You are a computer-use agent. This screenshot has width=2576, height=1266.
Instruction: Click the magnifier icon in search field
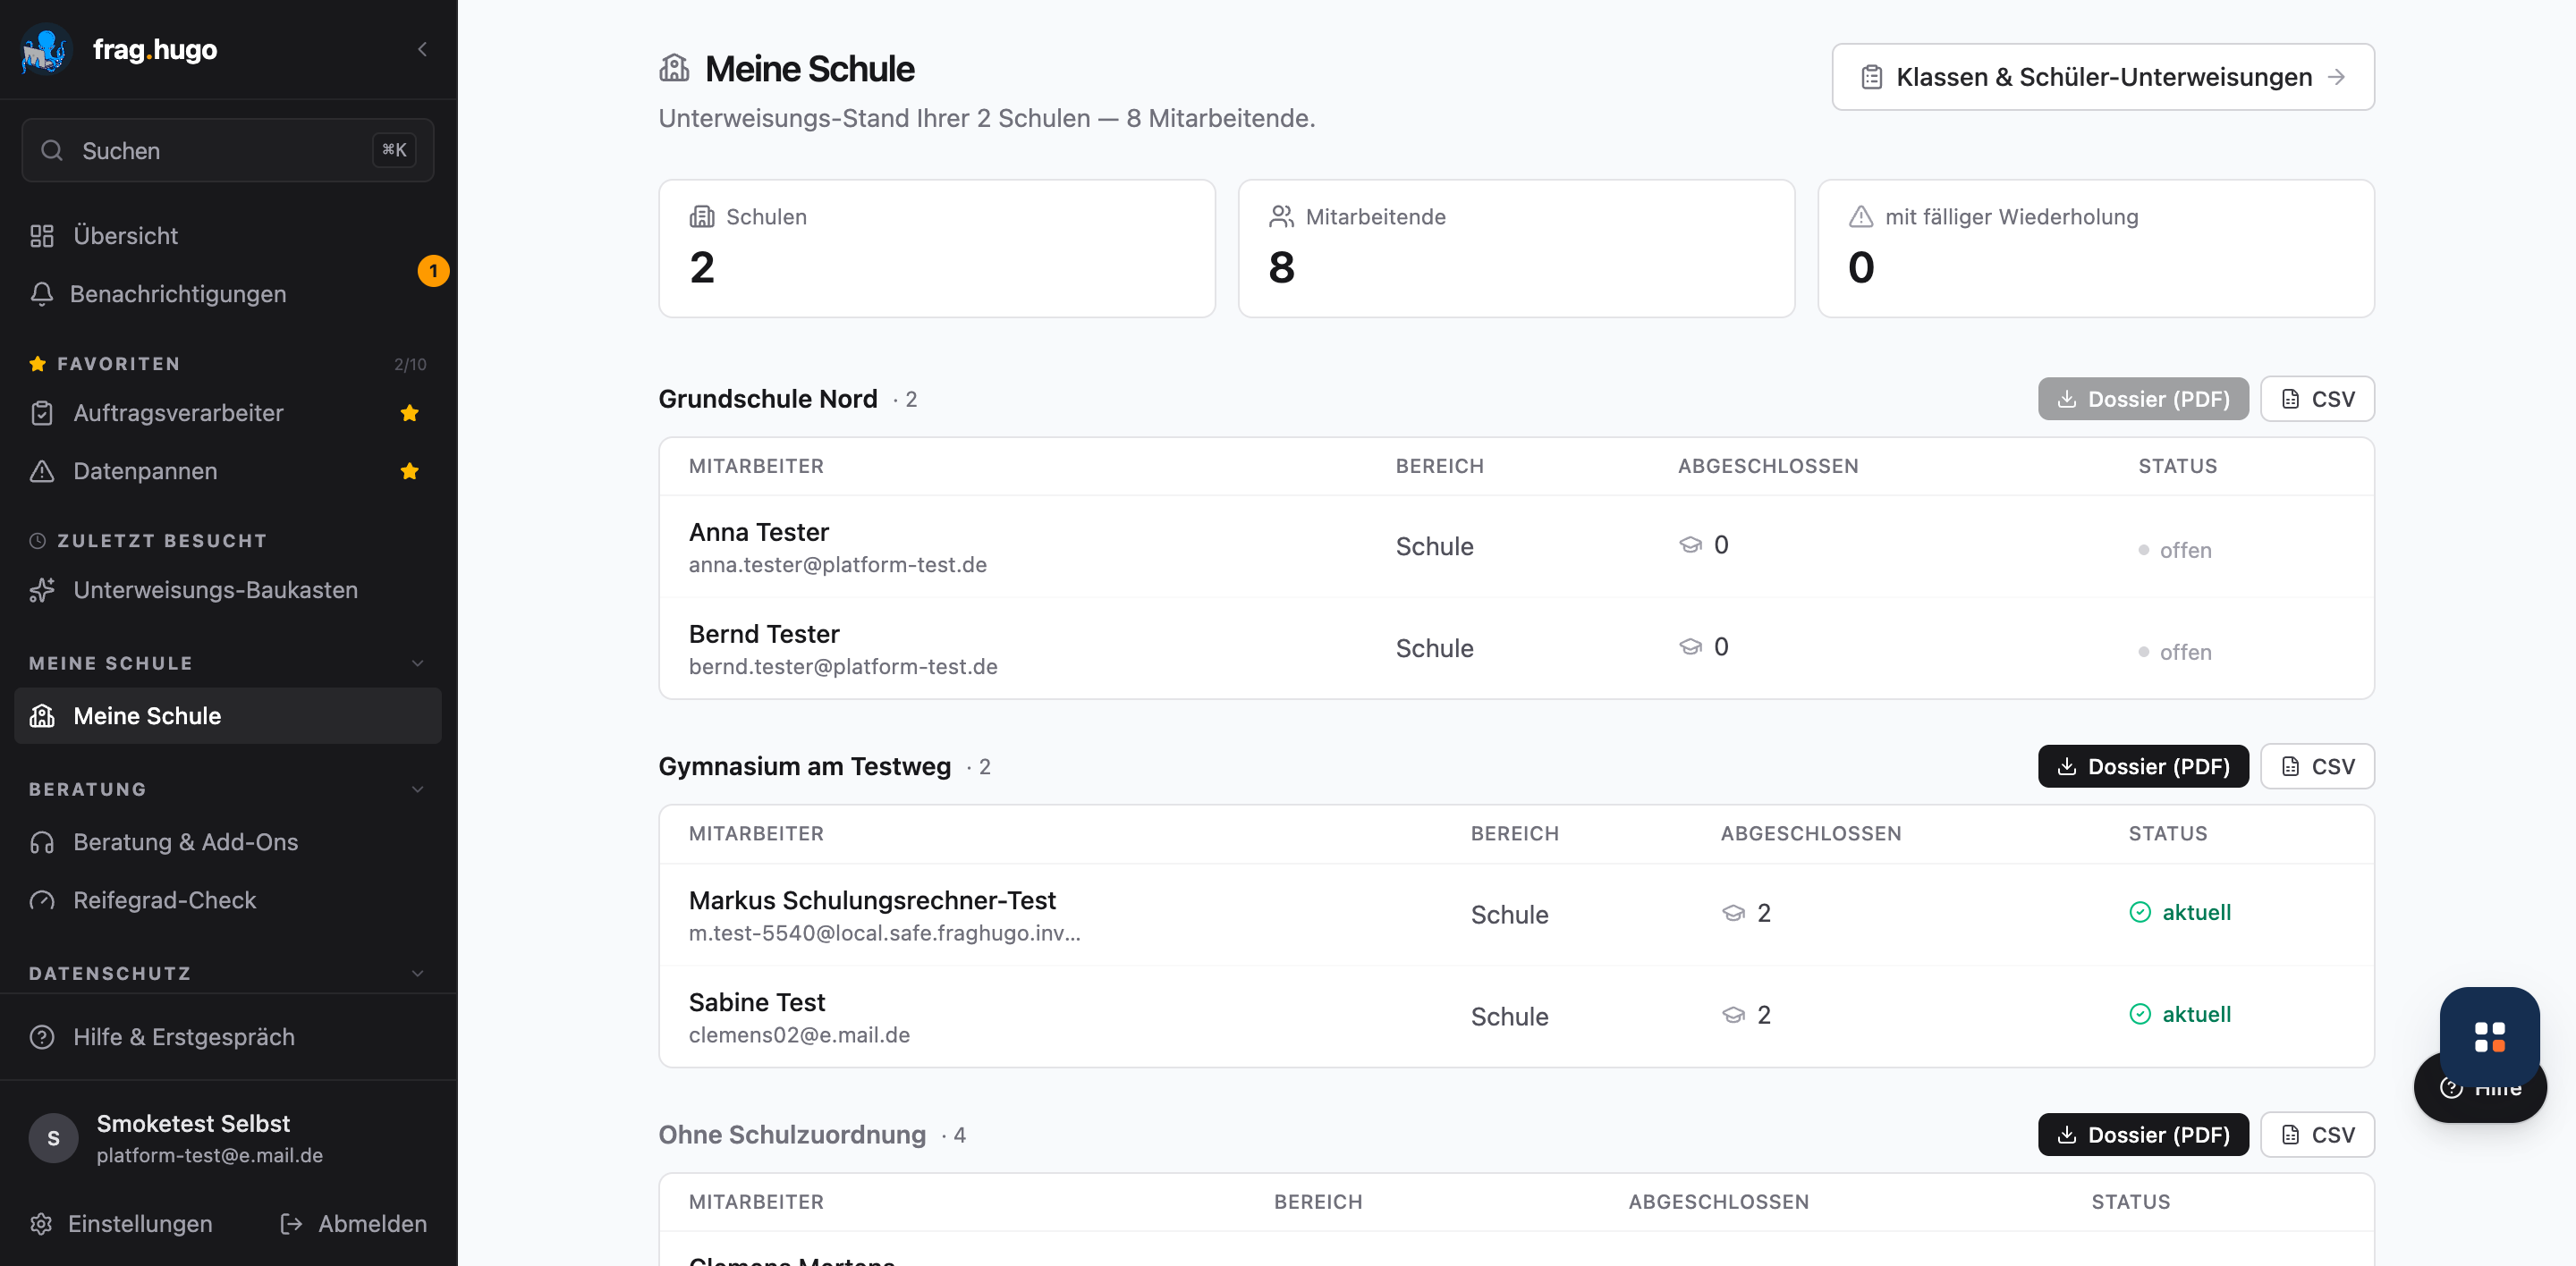click(52, 151)
